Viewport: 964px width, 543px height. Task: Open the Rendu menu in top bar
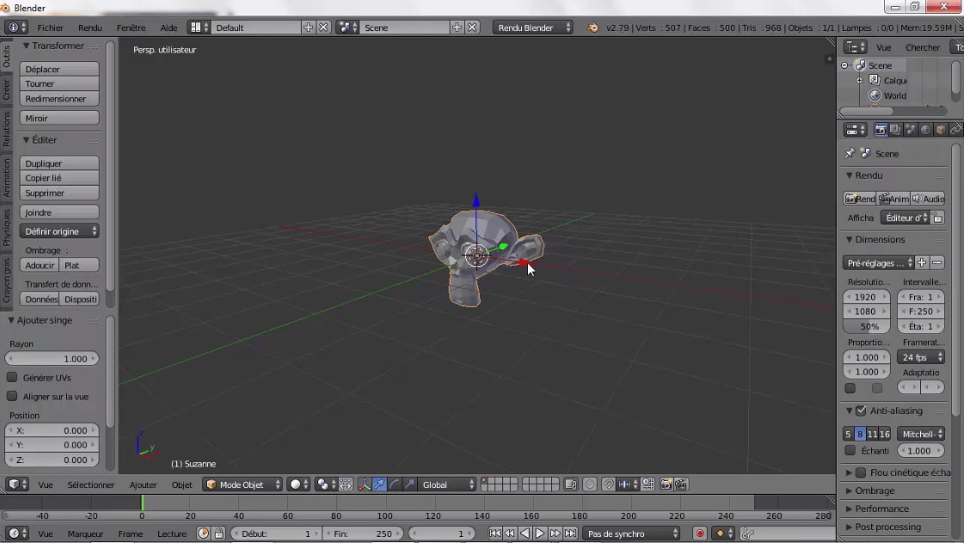click(89, 27)
